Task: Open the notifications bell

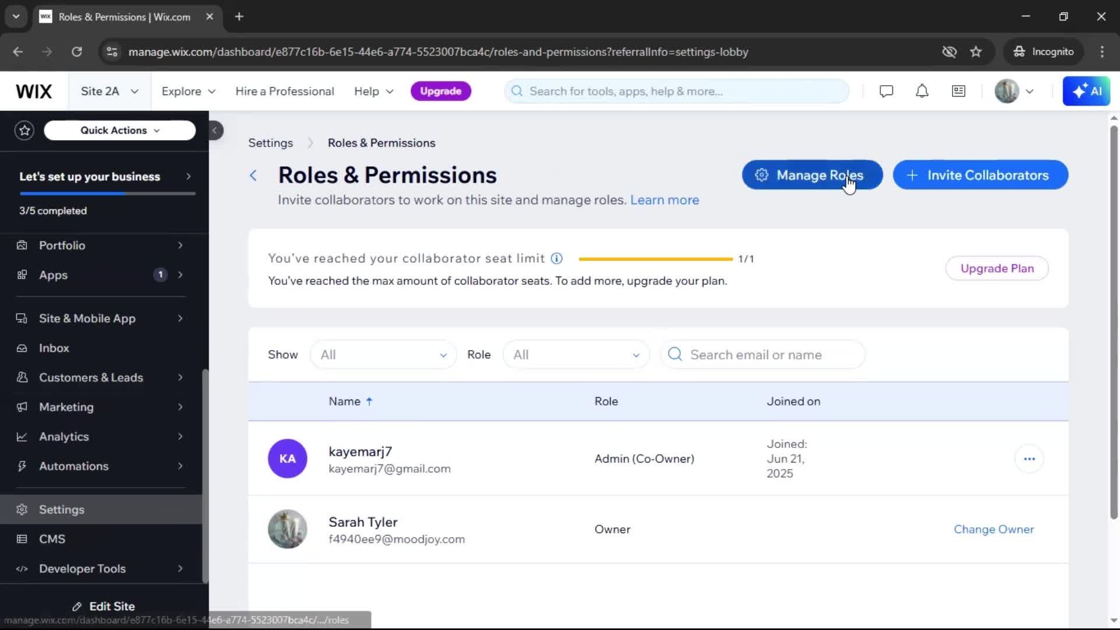Action: pos(922,91)
